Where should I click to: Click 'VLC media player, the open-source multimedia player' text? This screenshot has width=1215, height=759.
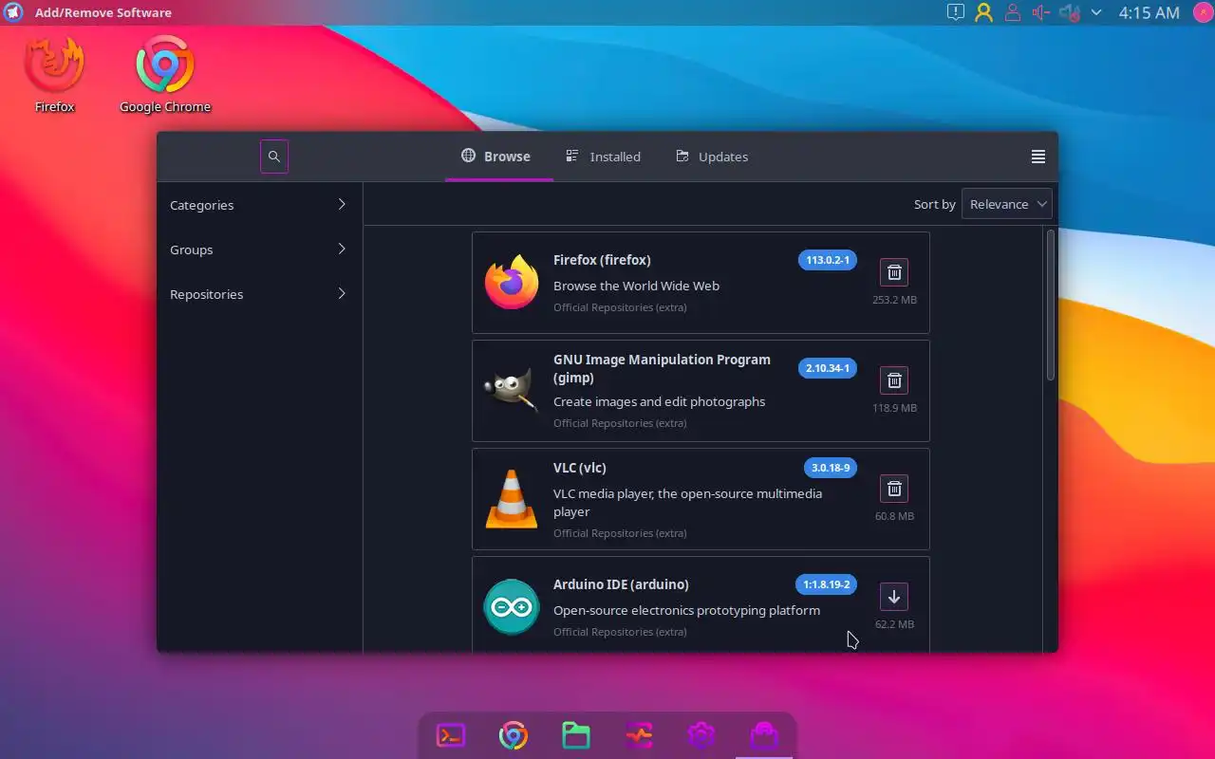click(687, 503)
